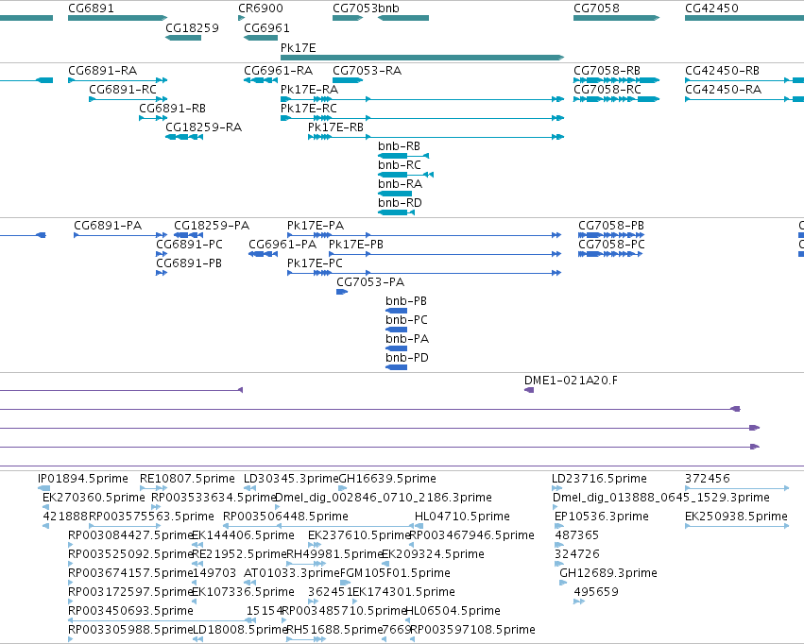This screenshot has width=804, height=644.
Task: Select the bnb-PA protein feature
Action: [x=397, y=348]
